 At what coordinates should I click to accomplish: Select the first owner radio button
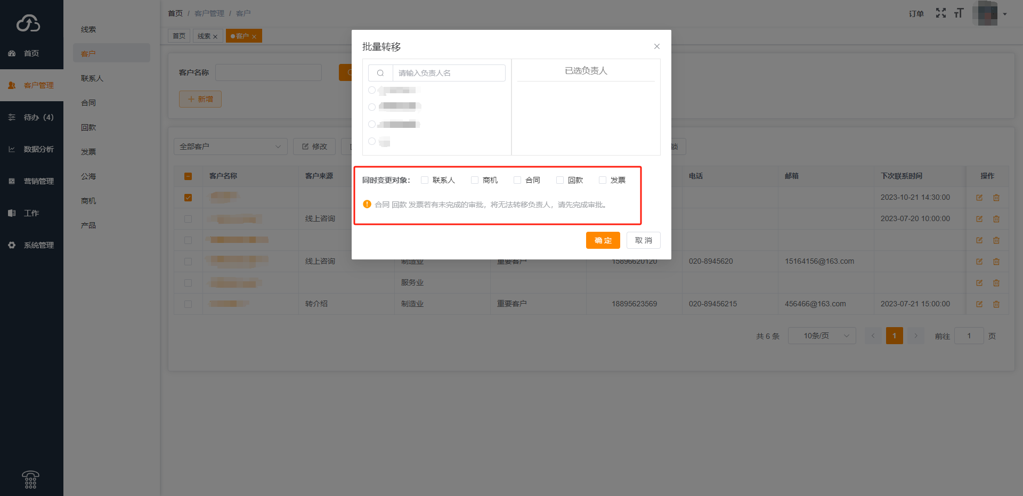[x=372, y=90]
